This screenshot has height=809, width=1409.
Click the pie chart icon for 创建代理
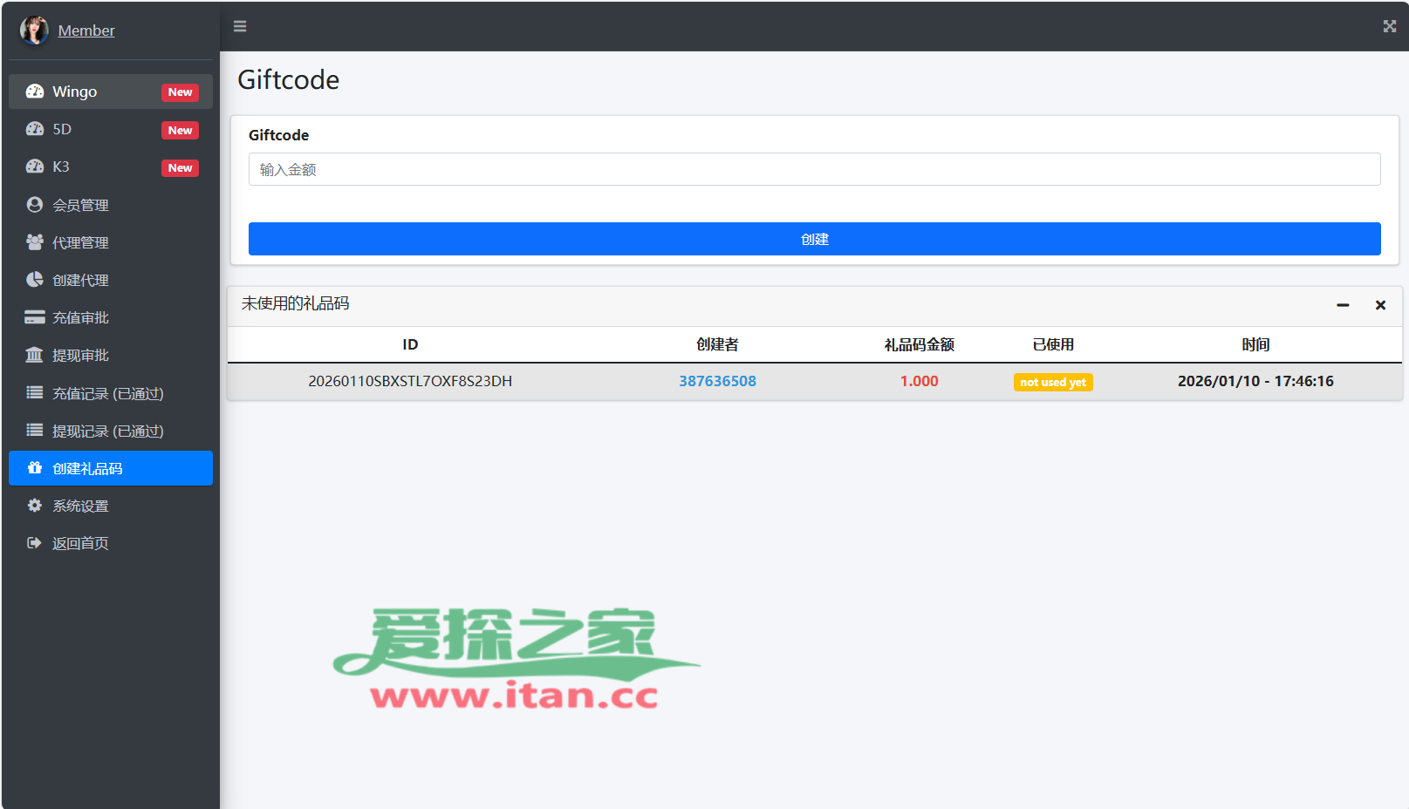(x=35, y=280)
